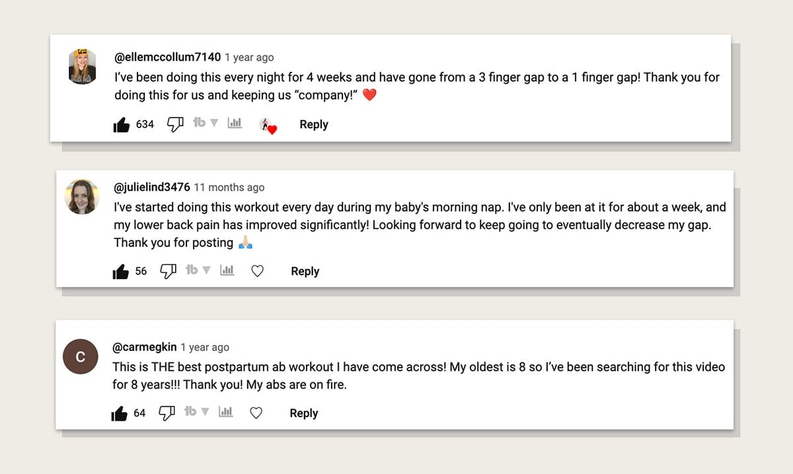Image resolution: width=793 pixels, height=474 pixels.
Task: Open @julielind3476 profile avatar
Action: 82,196
